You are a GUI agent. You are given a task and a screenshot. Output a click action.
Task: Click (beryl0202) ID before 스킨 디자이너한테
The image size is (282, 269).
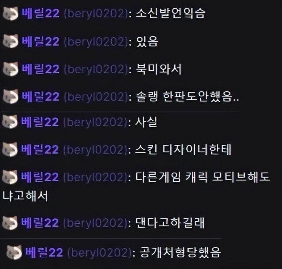pyautogui.click(x=95, y=150)
